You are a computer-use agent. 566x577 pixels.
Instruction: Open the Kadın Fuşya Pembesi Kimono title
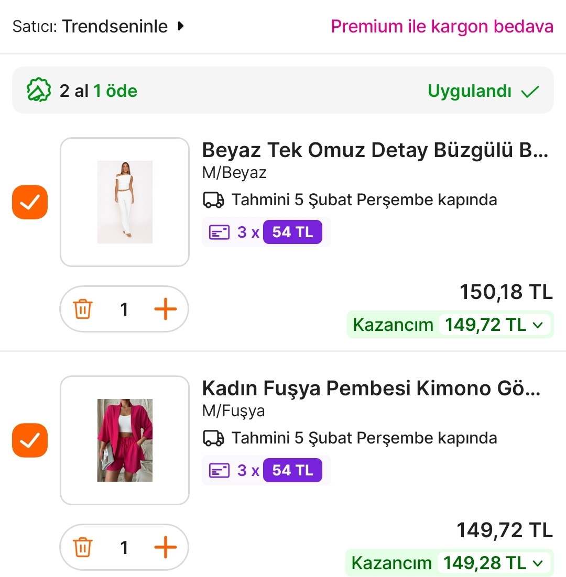tap(371, 389)
